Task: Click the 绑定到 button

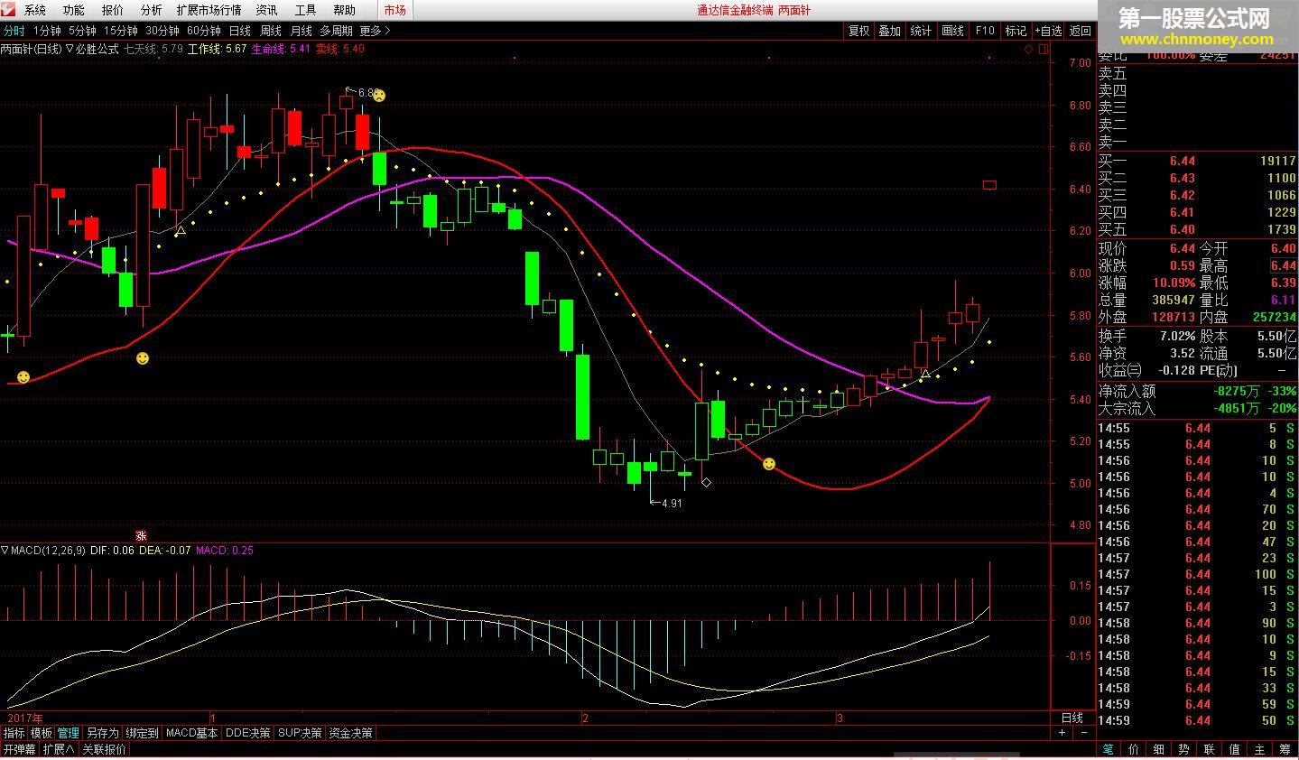Action: [x=142, y=733]
